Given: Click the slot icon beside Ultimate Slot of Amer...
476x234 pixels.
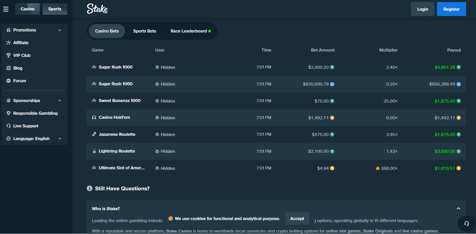Looking at the screenshot, I should (94, 168).
